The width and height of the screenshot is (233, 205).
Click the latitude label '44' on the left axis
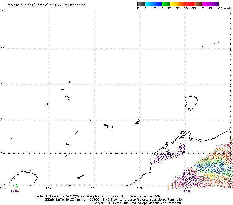tap(3, 119)
